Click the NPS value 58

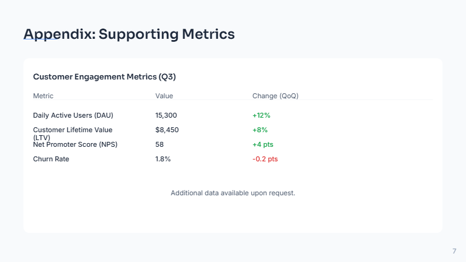pyautogui.click(x=160, y=144)
